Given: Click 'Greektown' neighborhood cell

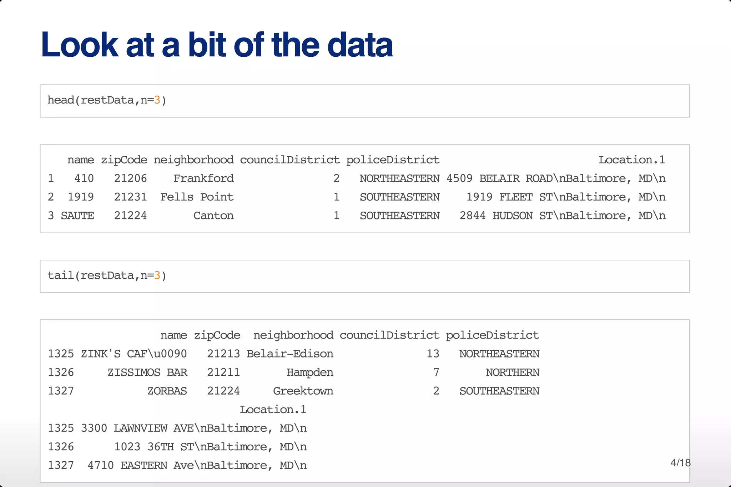Looking at the screenshot, I should (303, 391).
